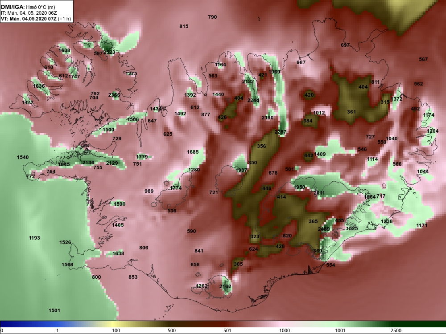The width and height of the screenshot is (446, 334).
Task: Select the map value 361
Action: (x=351, y=112)
